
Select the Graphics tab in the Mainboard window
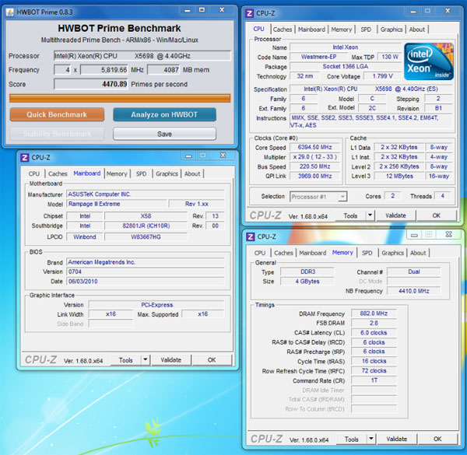click(167, 173)
